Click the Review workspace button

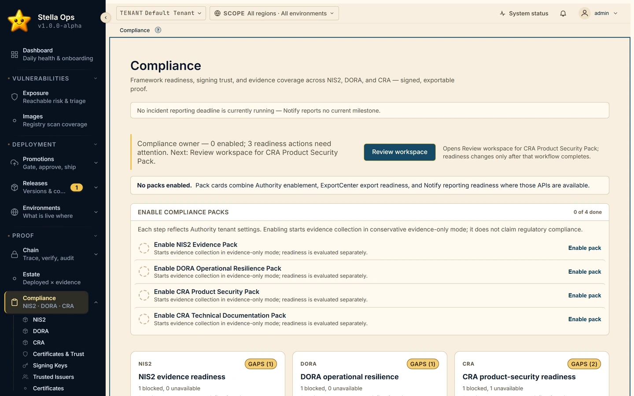pos(400,152)
